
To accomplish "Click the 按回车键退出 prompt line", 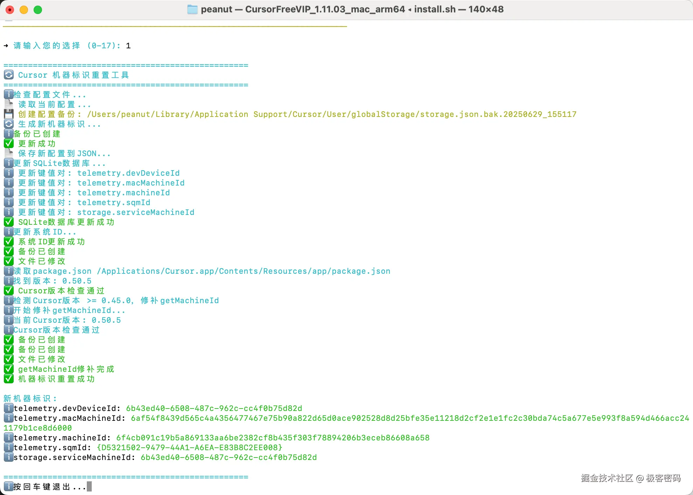I will (49, 487).
